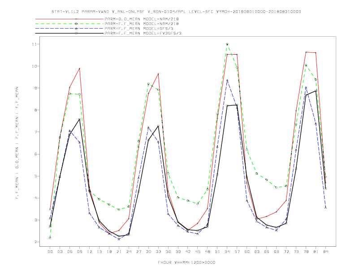Click the vertical y-axis label F.F_MEAN | O.O_MEAN
355x274 pixels.
[17, 143]
